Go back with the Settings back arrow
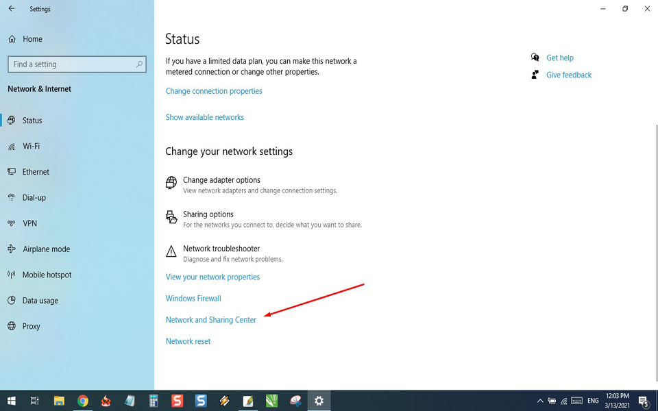Screen dimensions: 658x411 click(12, 9)
